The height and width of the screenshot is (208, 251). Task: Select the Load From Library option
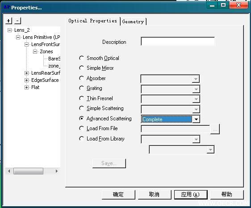tap(81, 139)
